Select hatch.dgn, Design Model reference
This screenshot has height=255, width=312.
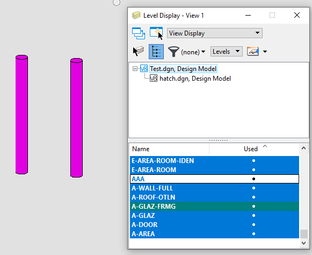coord(195,79)
